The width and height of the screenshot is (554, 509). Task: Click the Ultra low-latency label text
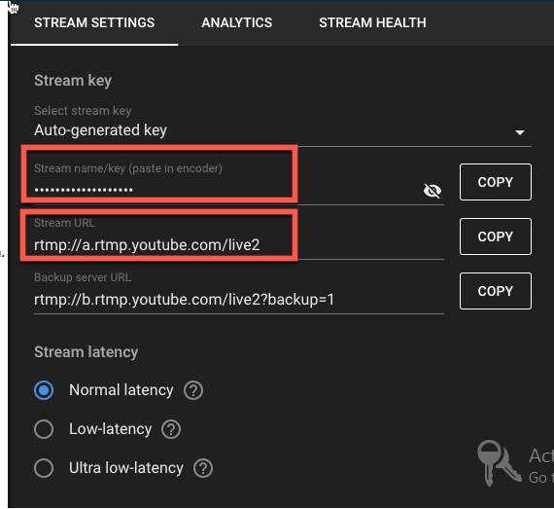coord(126,468)
